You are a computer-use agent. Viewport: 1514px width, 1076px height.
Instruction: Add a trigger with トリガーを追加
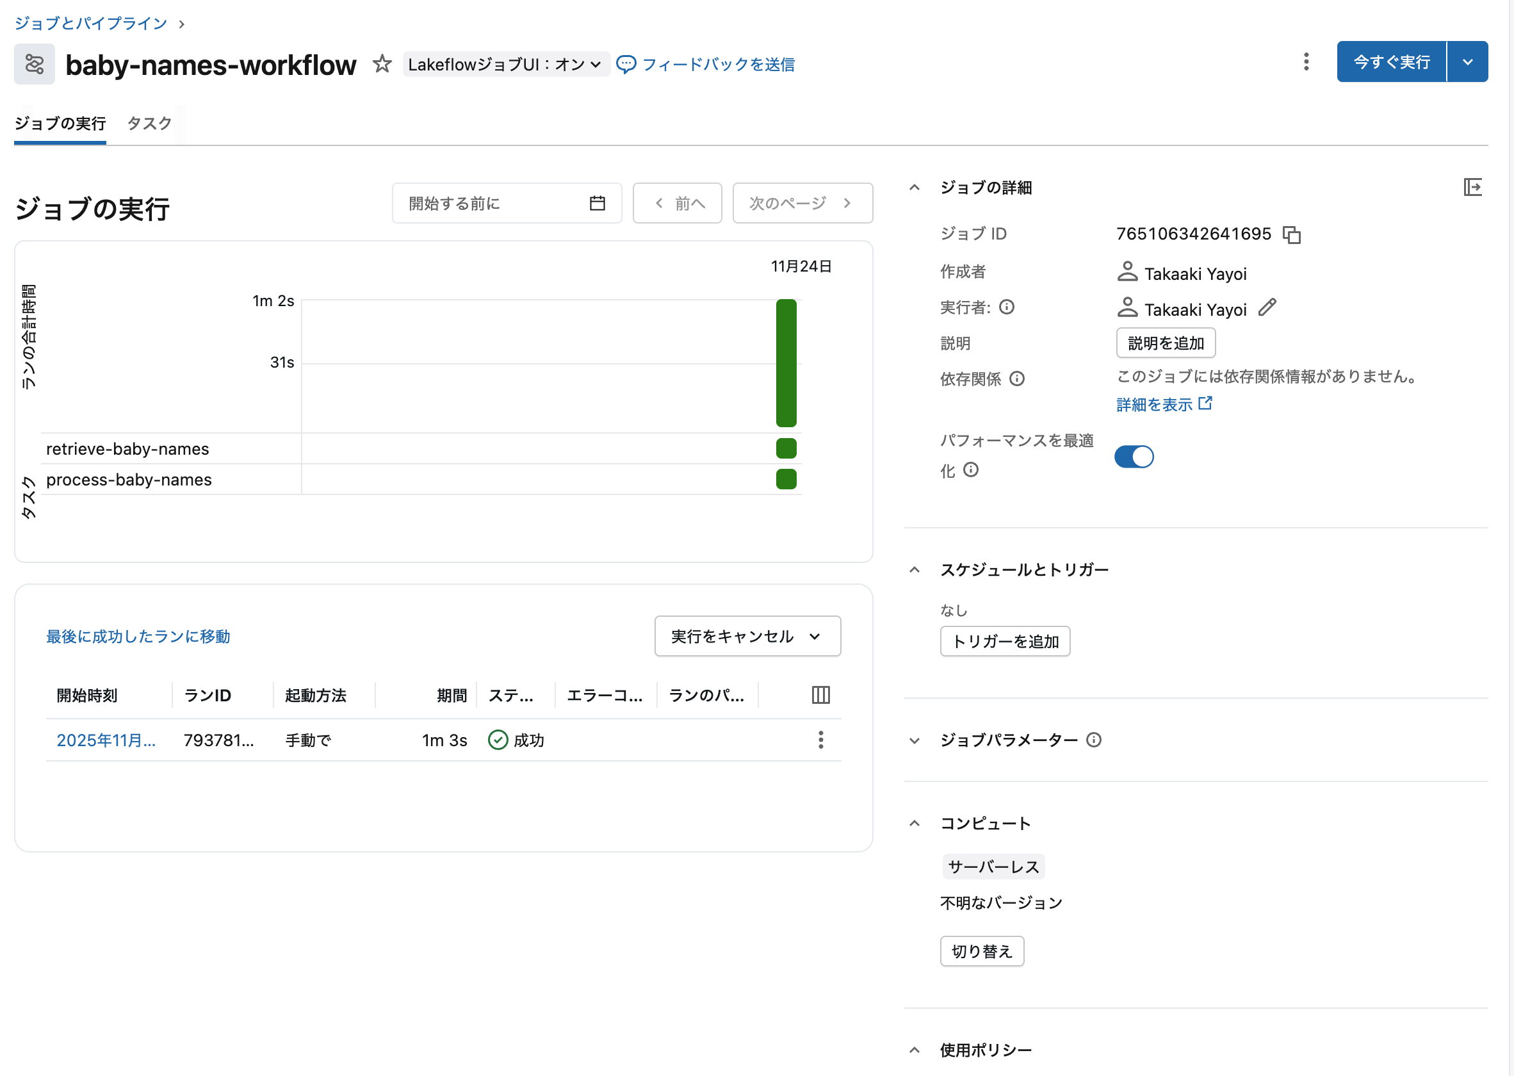click(x=1004, y=640)
